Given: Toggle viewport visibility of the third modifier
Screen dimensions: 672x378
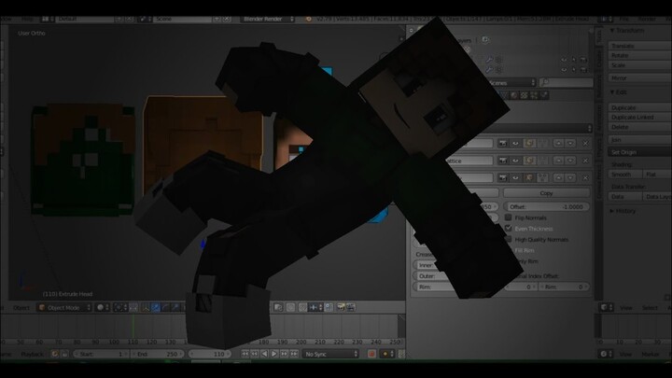Looking at the screenshot, I should click(515, 177).
